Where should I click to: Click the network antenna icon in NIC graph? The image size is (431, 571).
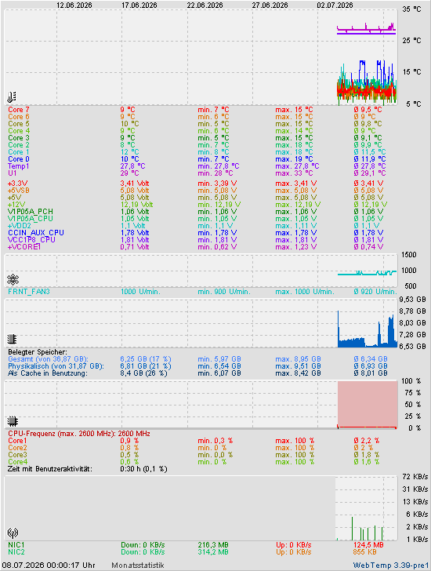(13, 533)
